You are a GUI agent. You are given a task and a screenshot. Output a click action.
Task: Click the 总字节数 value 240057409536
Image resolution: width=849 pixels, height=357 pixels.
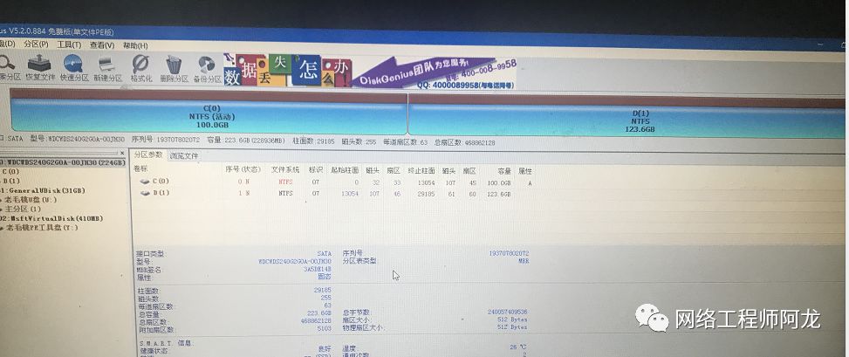(x=507, y=312)
